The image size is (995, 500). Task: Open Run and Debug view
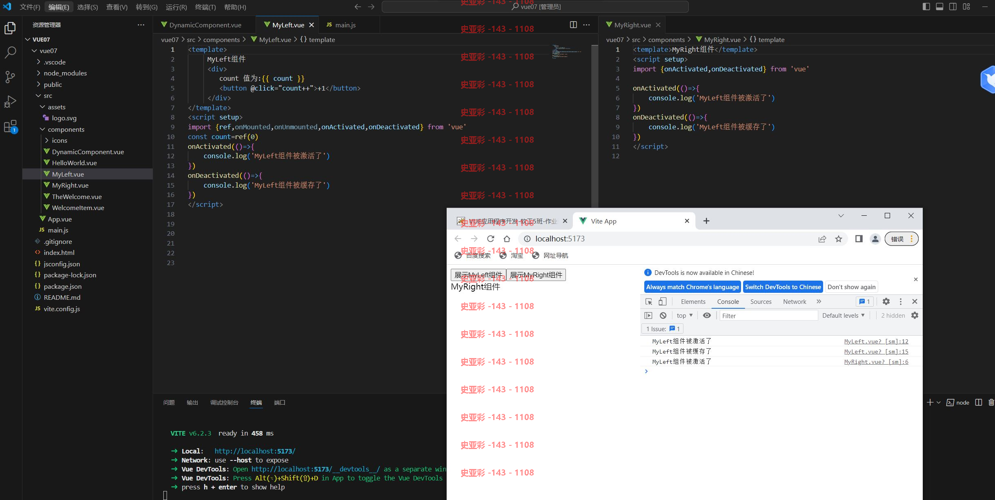(x=10, y=102)
